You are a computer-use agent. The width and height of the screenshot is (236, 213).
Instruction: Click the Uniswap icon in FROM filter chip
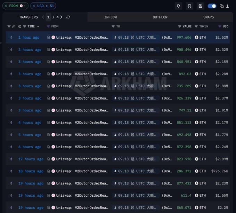[x=21, y=6]
